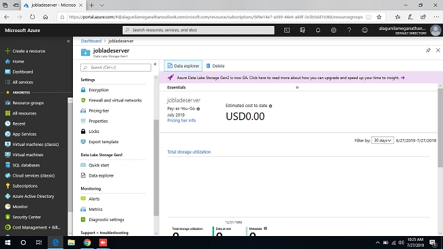This screenshot has height=249, width=443.
Task: Open App Services
Action: 21,134
